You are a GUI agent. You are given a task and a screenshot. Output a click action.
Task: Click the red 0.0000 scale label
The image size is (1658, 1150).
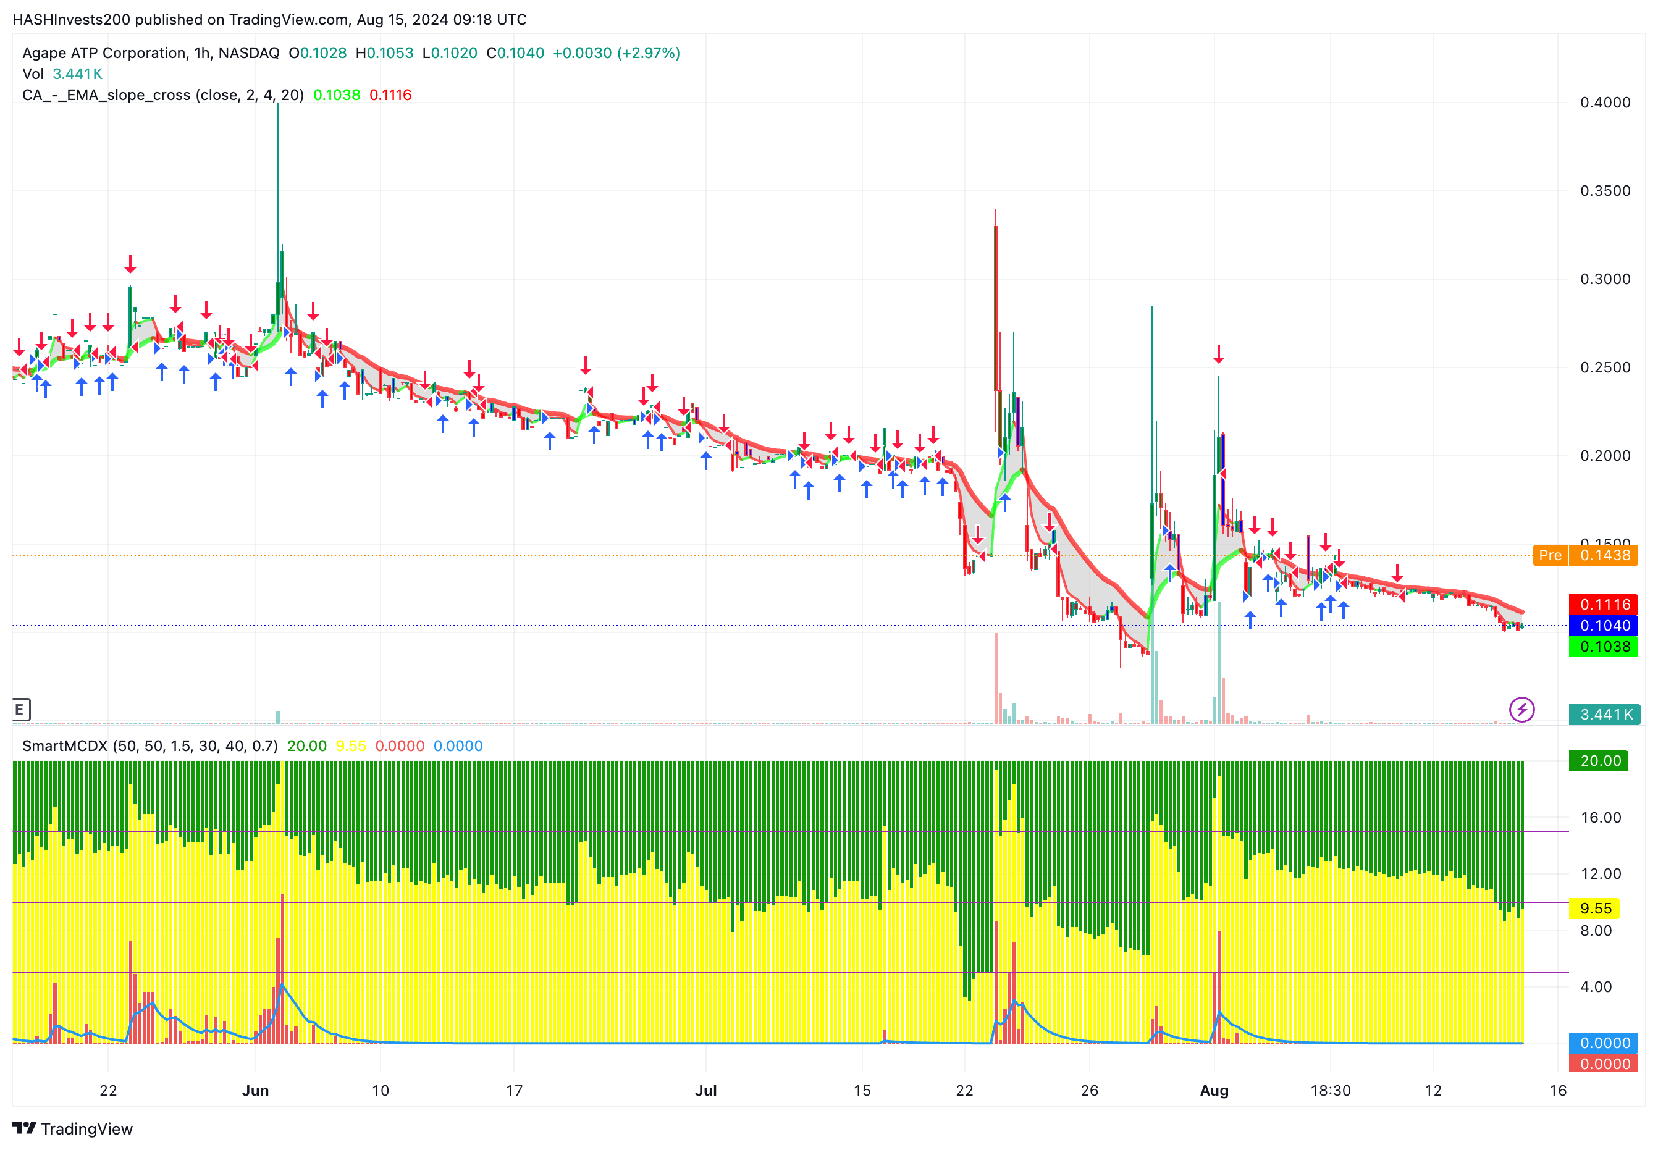click(1604, 1064)
